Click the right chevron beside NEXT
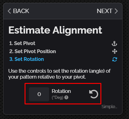This screenshot has height=119, width=129. pyautogui.click(x=116, y=11)
